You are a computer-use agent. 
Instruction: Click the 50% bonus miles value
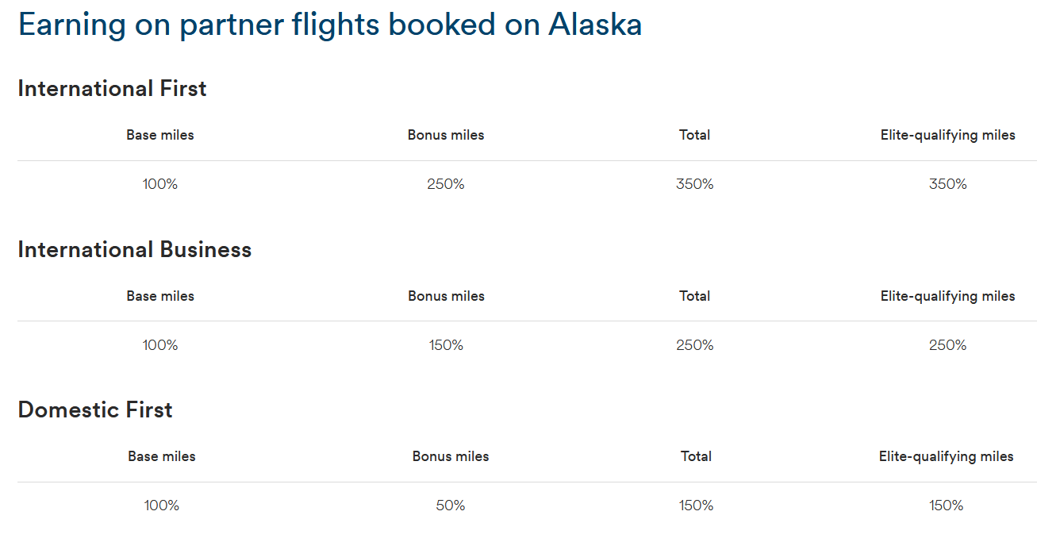(450, 505)
